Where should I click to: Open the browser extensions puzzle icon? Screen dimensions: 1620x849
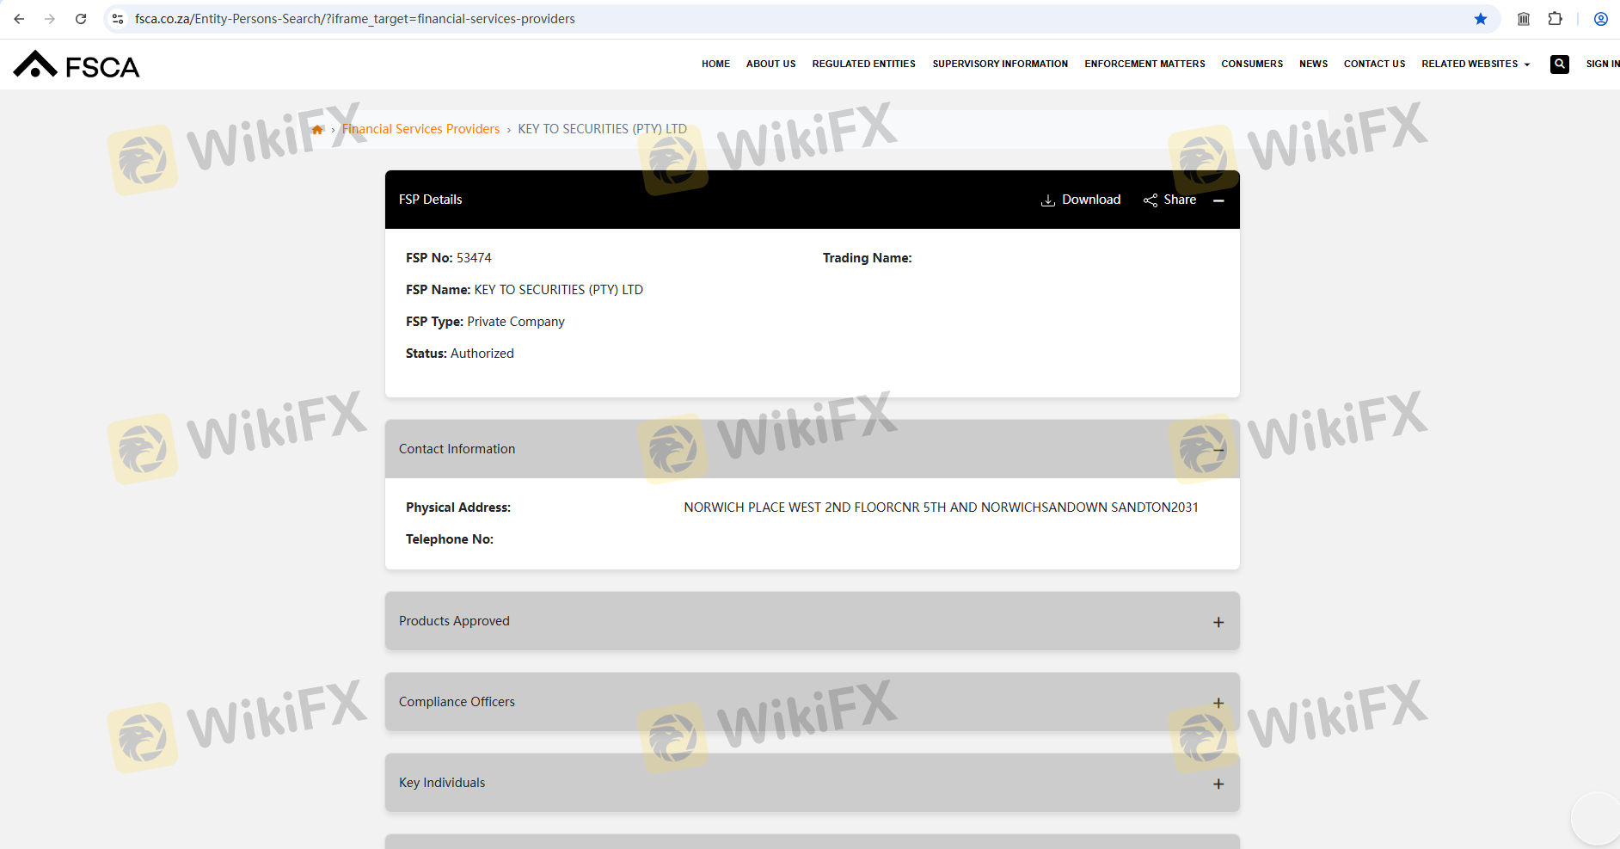pos(1555,19)
